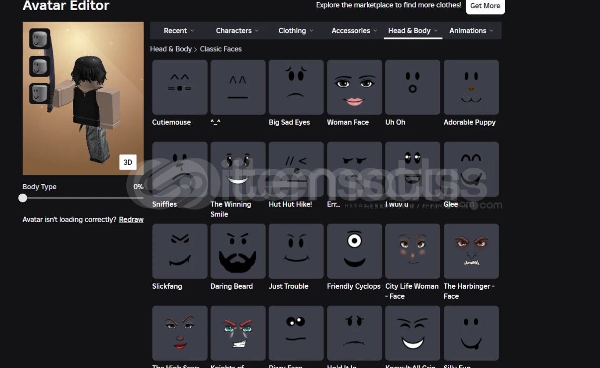Screen dimensions: 600x368
Task: Select the Sniffles face
Action: pyautogui.click(x=180, y=169)
